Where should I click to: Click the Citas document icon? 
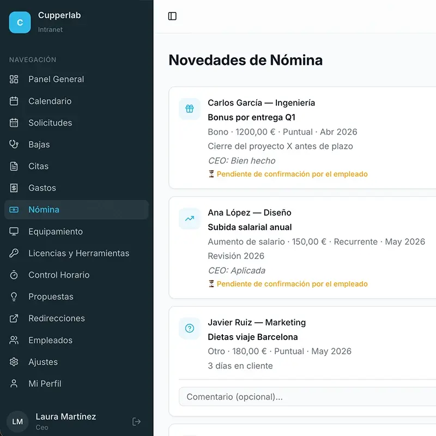(14, 166)
